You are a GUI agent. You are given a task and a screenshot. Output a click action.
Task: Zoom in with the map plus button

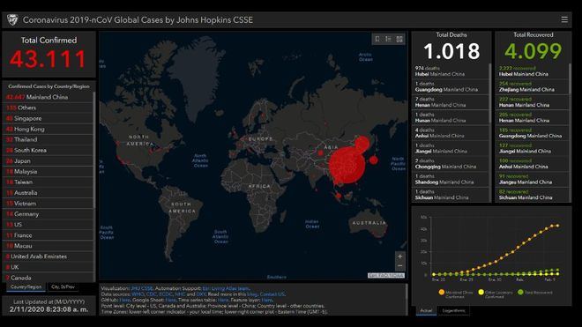click(399, 256)
